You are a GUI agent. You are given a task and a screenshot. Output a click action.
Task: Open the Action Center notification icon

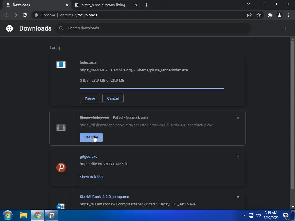coord(286,216)
